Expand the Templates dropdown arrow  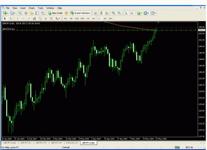coord(155,13)
